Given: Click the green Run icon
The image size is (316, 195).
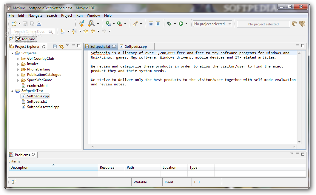Looking at the screenshot, I should [181, 24].
